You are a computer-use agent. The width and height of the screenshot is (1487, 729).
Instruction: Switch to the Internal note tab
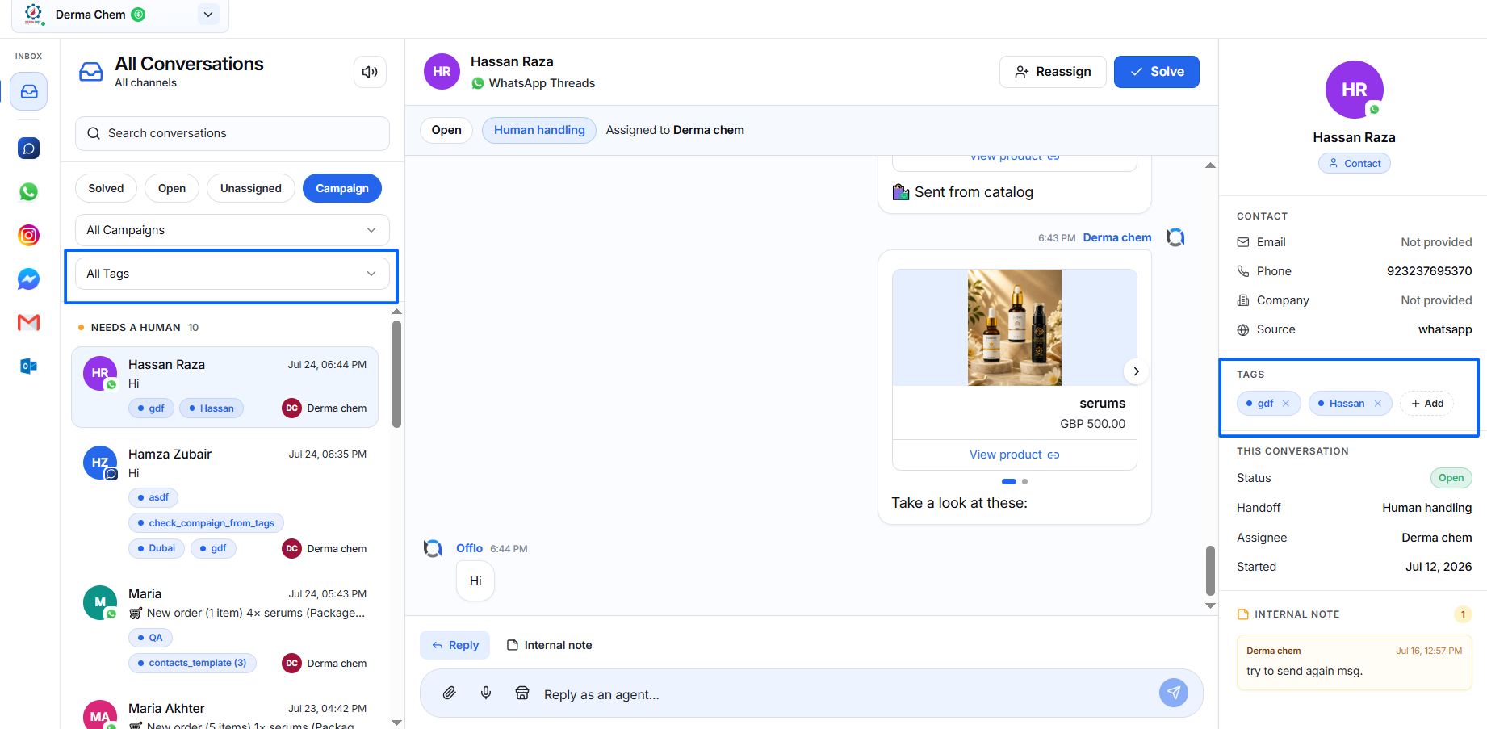pyautogui.click(x=549, y=645)
